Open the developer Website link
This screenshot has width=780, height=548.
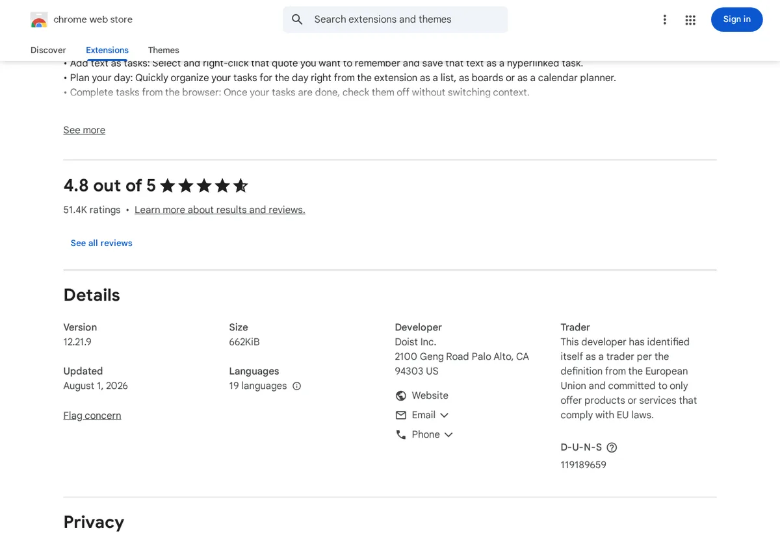click(x=430, y=395)
